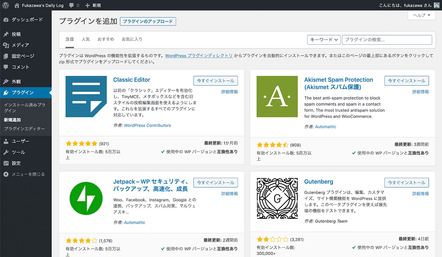
Task: Click the (908) rating count for Akismet
Action: click(295, 145)
